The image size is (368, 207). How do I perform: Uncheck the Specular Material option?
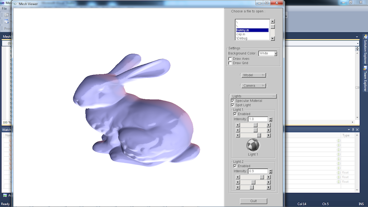point(233,101)
